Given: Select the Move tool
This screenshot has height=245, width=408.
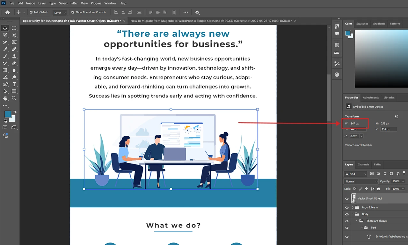Looking at the screenshot, I should click(5, 28).
